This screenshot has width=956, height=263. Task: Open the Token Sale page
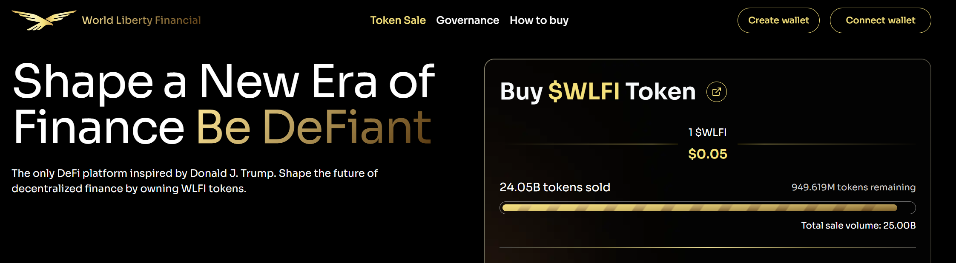pos(398,20)
